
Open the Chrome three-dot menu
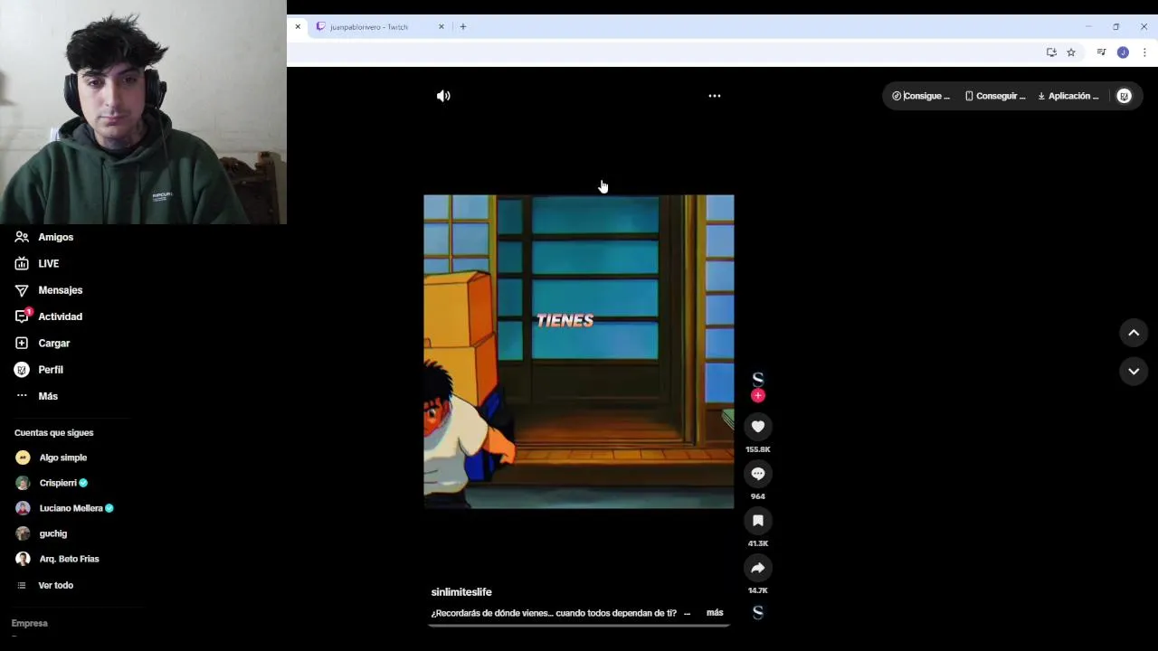click(1144, 52)
